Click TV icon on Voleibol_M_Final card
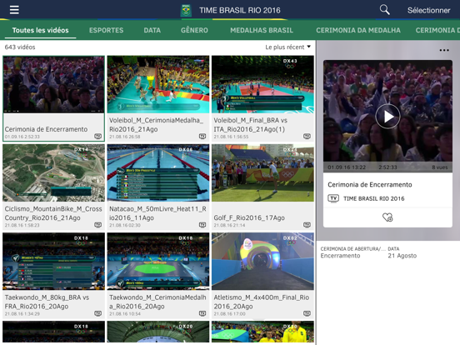 point(307,136)
